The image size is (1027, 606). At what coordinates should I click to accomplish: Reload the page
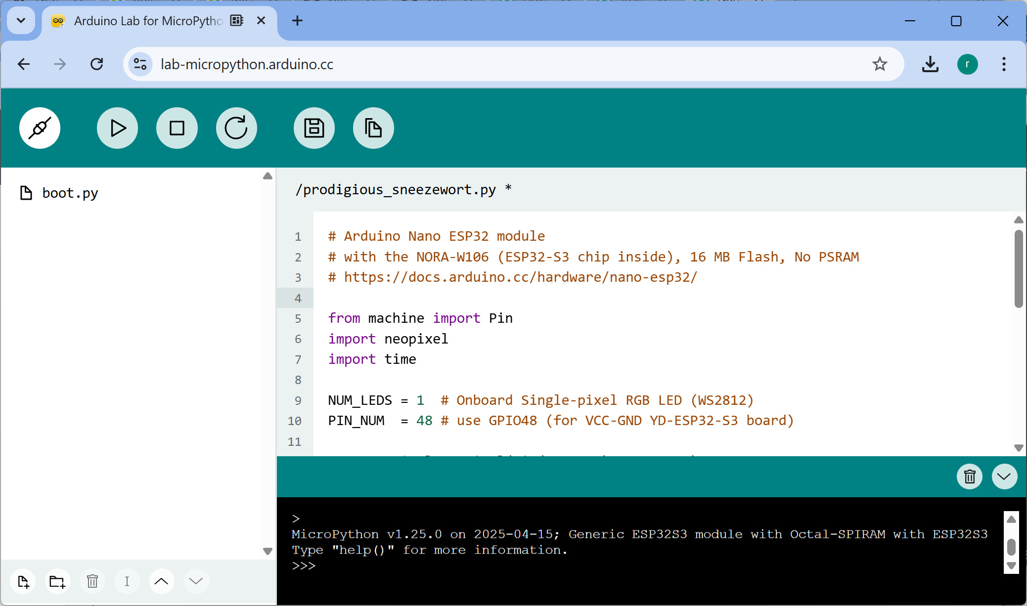pos(97,64)
